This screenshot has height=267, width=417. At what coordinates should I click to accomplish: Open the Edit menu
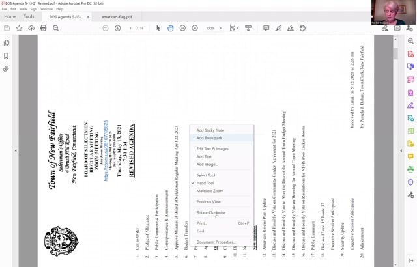tap(13, 9)
